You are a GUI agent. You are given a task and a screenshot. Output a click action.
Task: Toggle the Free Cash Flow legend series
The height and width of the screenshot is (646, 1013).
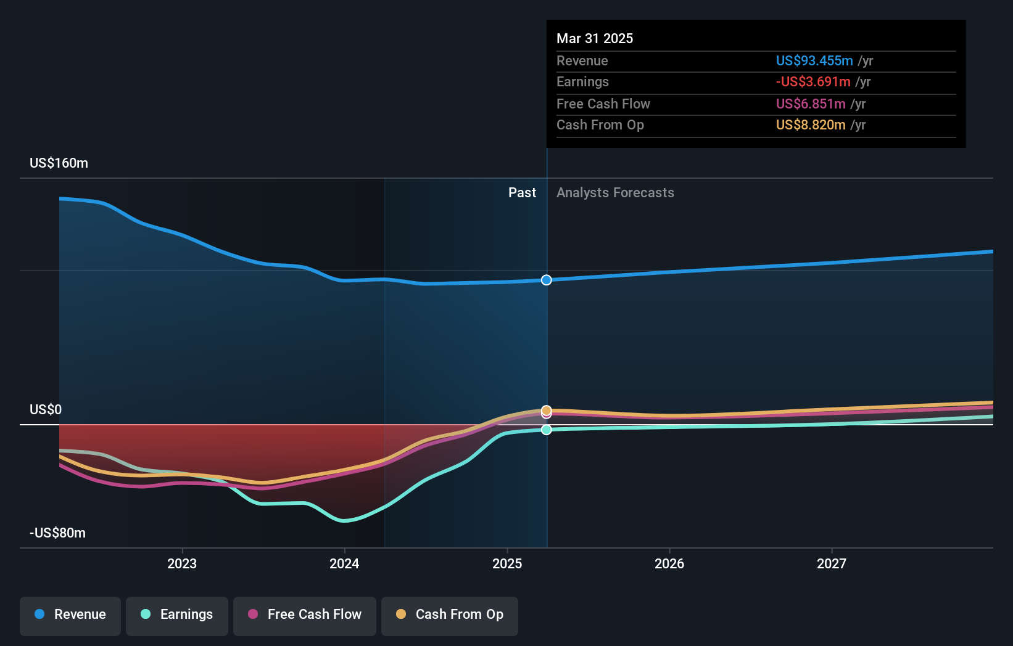click(x=305, y=616)
